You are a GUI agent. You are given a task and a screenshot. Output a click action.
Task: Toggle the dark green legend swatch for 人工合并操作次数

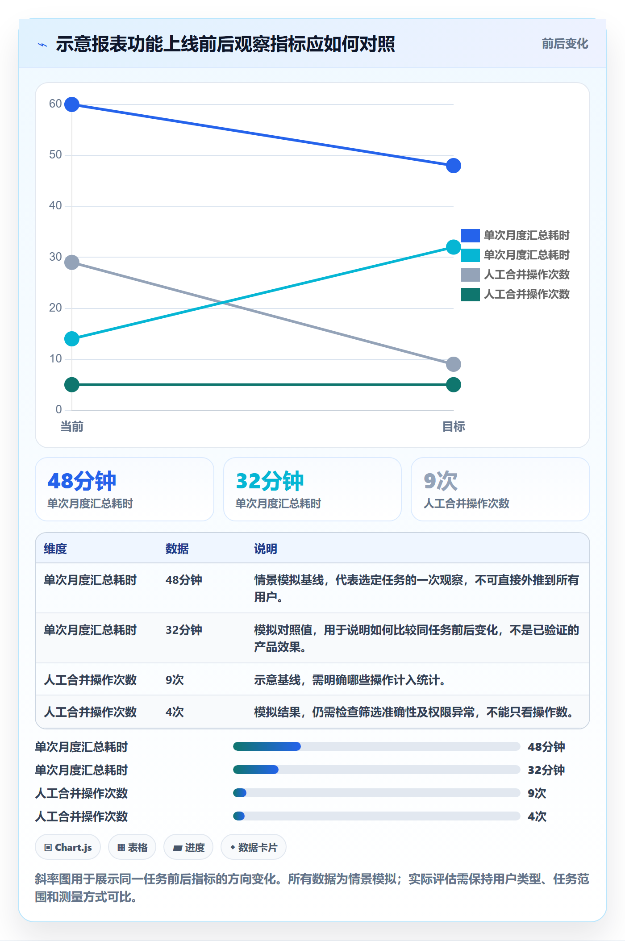tap(471, 294)
